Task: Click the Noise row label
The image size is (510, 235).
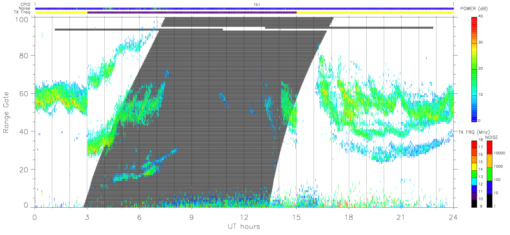Action: (25, 8)
